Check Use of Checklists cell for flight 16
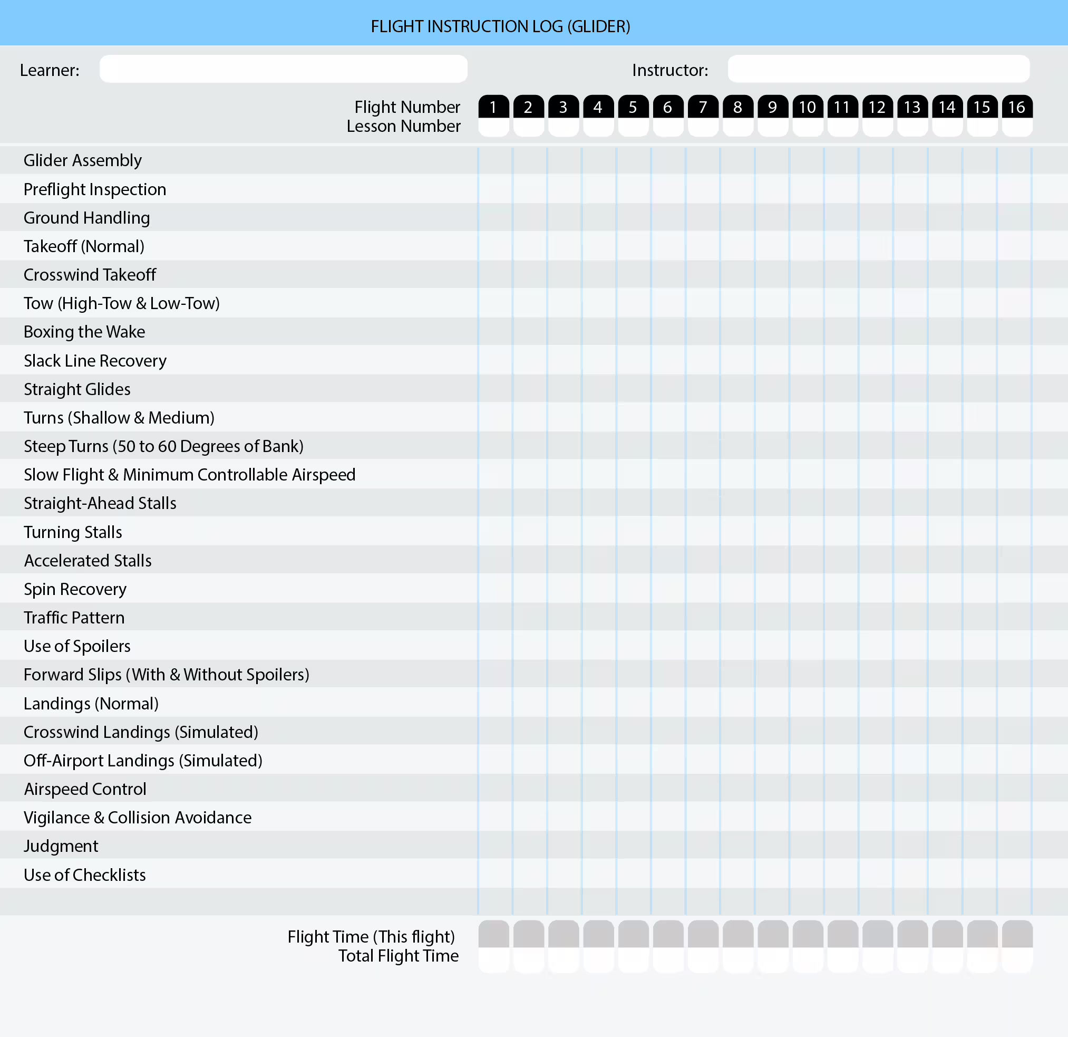The height and width of the screenshot is (1037, 1068). pos(1014,875)
